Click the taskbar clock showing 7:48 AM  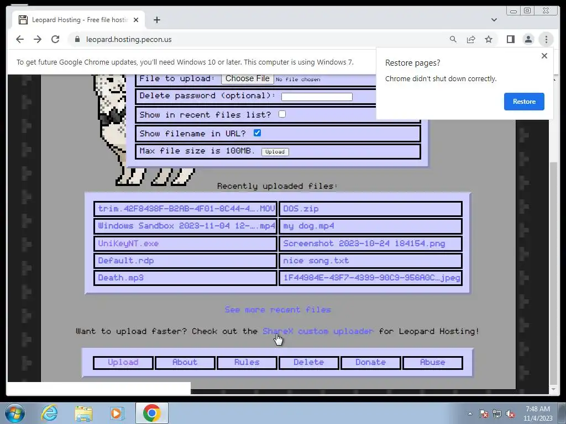[538, 414]
